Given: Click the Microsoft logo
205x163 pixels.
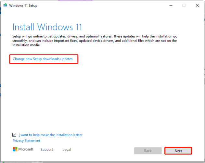Looking at the screenshot, I should (x=23, y=149).
